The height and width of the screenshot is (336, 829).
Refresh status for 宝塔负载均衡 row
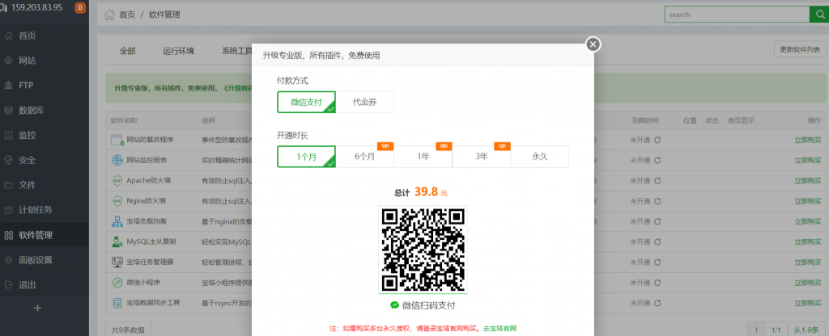point(657,221)
